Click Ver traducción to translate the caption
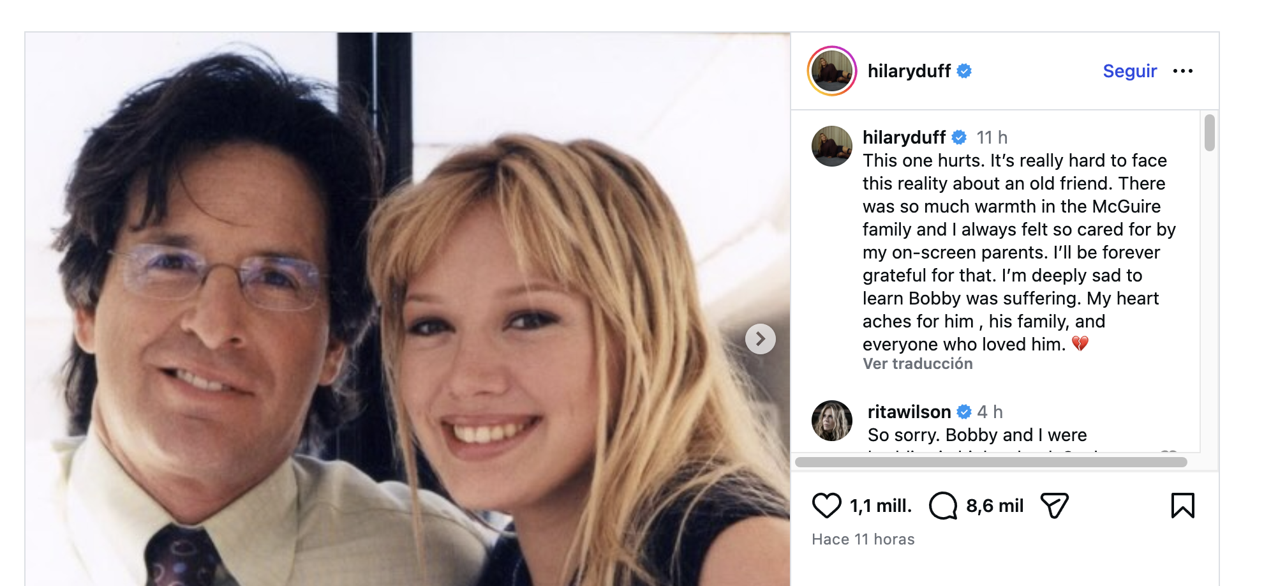The width and height of the screenshot is (1271, 586). pyautogui.click(x=918, y=364)
